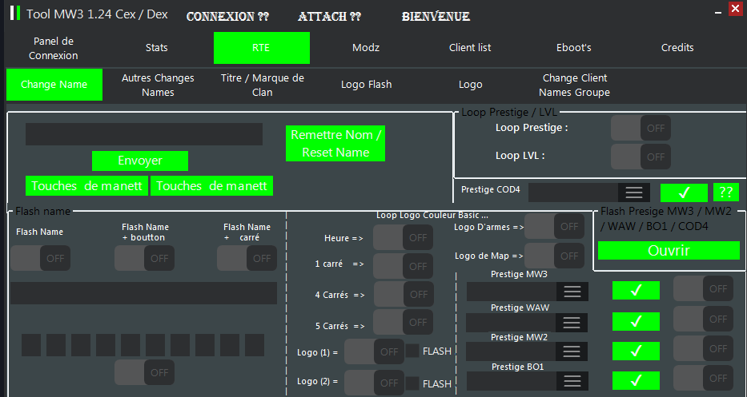Enable the Flash Name + carré switch
Image resolution: width=747 pixels, height=397 pixels.
(247, 258)
